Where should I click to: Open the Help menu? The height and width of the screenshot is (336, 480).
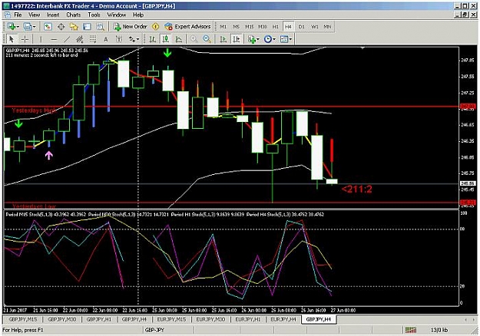coord(138,15)
